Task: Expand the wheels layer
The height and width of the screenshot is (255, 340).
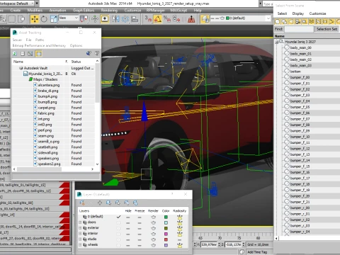Action: click(80, 245)
